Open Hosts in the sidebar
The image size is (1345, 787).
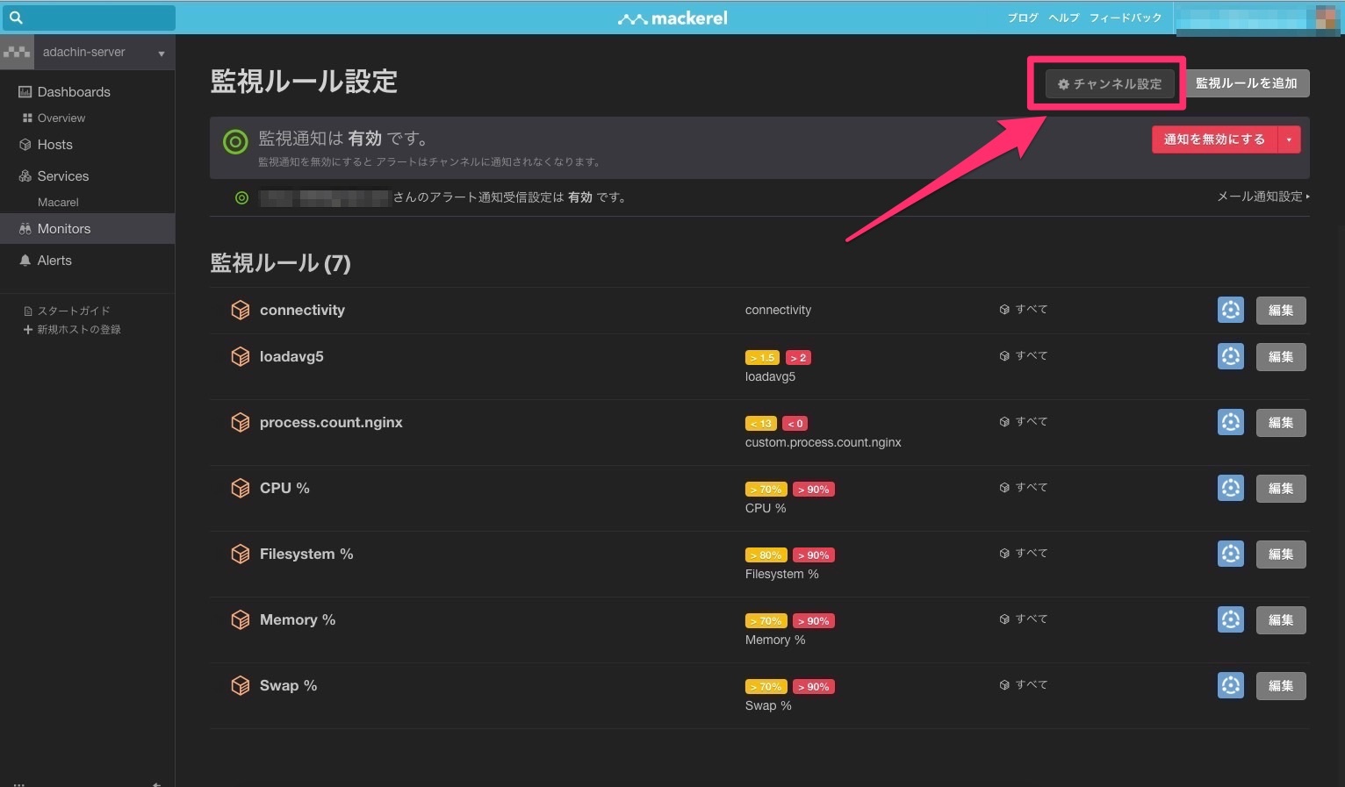click(54, 145)
